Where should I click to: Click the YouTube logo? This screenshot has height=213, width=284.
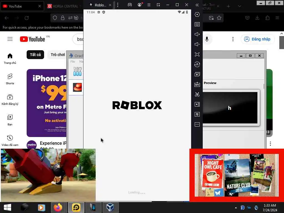[x=32, y=39]
